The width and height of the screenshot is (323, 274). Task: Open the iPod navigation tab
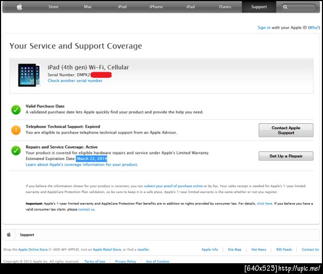tap(122, 7)
